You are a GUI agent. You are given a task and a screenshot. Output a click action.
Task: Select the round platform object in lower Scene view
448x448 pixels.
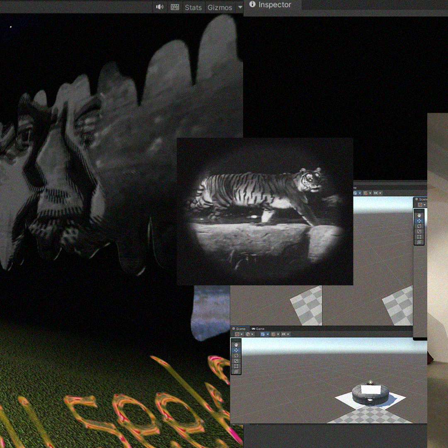[x=370, y=394]
